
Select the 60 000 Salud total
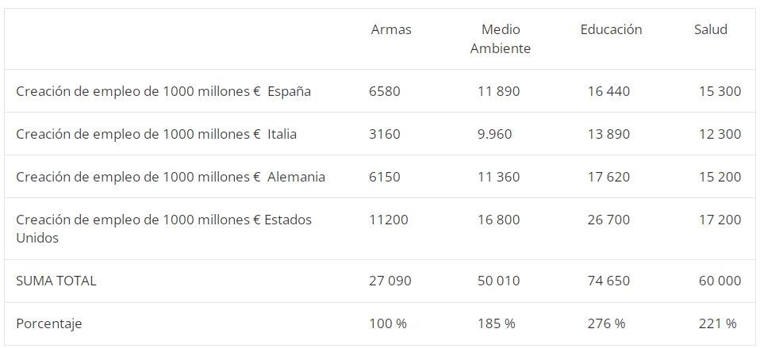pyautogui.click(x=720, y=281)
